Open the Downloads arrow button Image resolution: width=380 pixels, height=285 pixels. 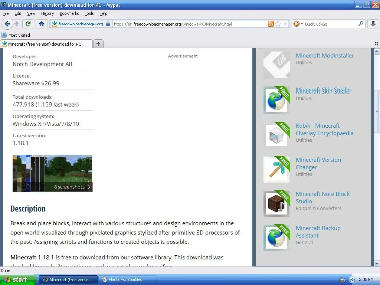tap(373, 24)
